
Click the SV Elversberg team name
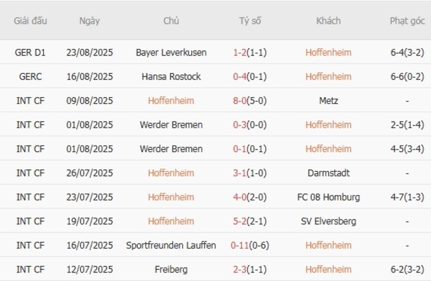click(328, 221)
